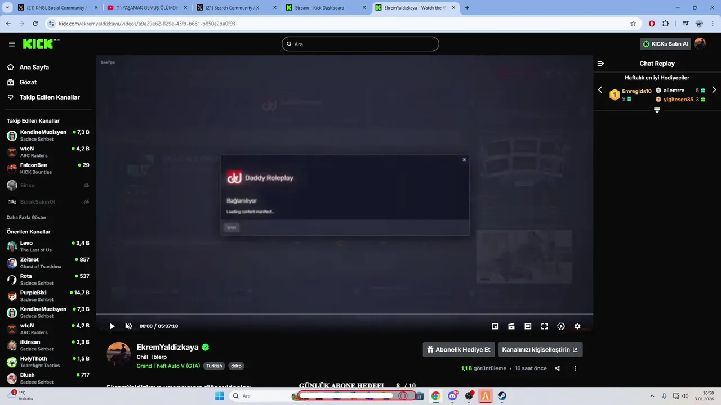Open Gözat in the sidebar
Image resolution: width=721 pixels, height=405 pixels.
click(x=28, y=82)
